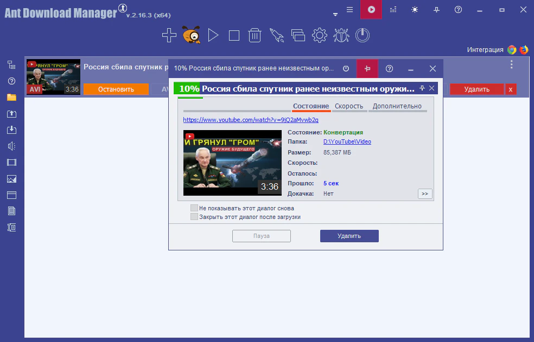
Task: Check 'Закрыть этот диалог после загрузки'
Action: (194, 217)
